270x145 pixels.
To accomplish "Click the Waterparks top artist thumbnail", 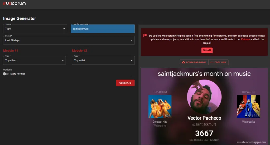I will click(249, 106).
